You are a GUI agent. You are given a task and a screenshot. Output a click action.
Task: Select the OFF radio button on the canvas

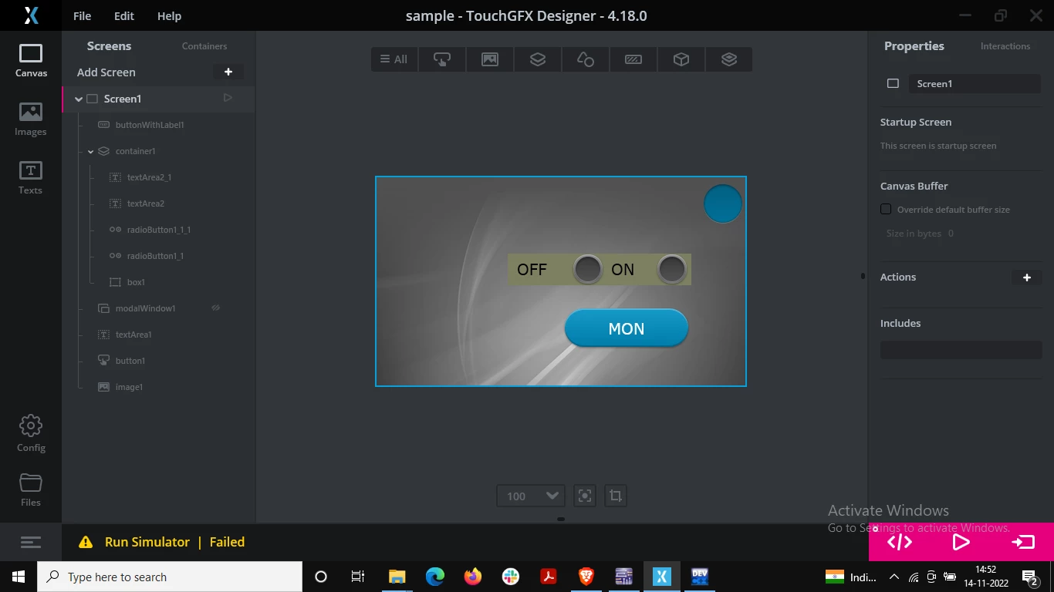tap(587, 269)
